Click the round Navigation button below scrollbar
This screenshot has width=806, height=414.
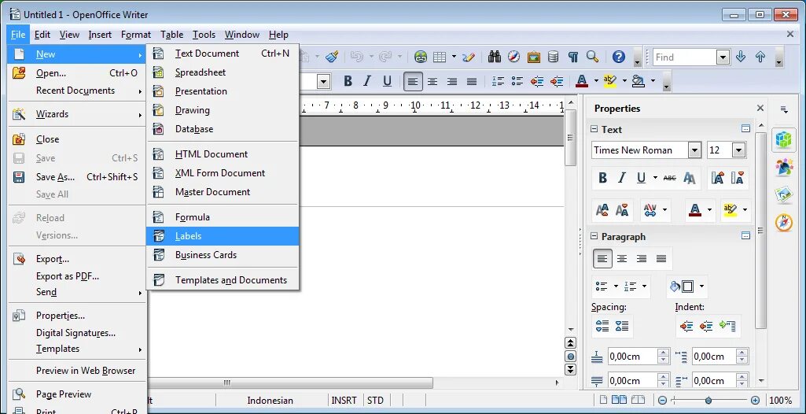pyautogui.click(x=570, y=356)
